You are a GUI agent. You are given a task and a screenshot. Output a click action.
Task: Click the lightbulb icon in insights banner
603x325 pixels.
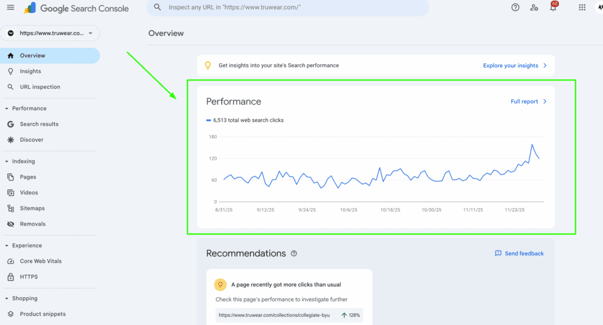click(x=207, y=65)
